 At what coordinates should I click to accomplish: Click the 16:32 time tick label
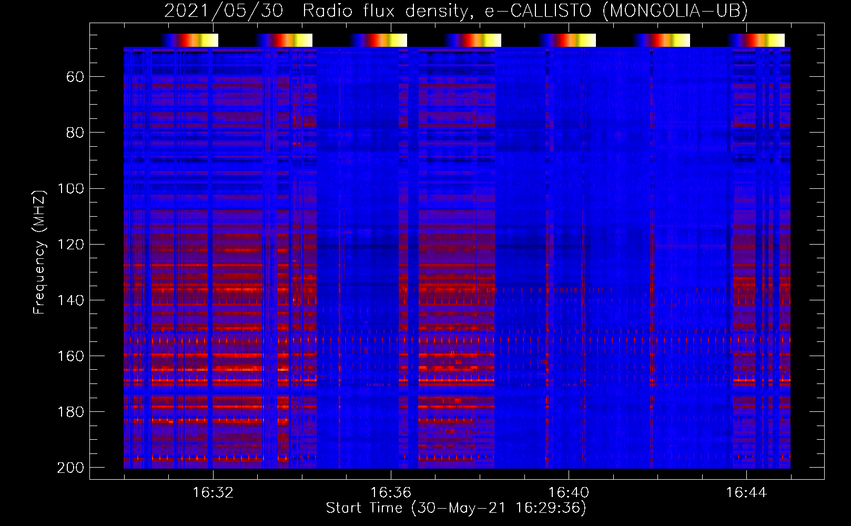pos(213,493)
